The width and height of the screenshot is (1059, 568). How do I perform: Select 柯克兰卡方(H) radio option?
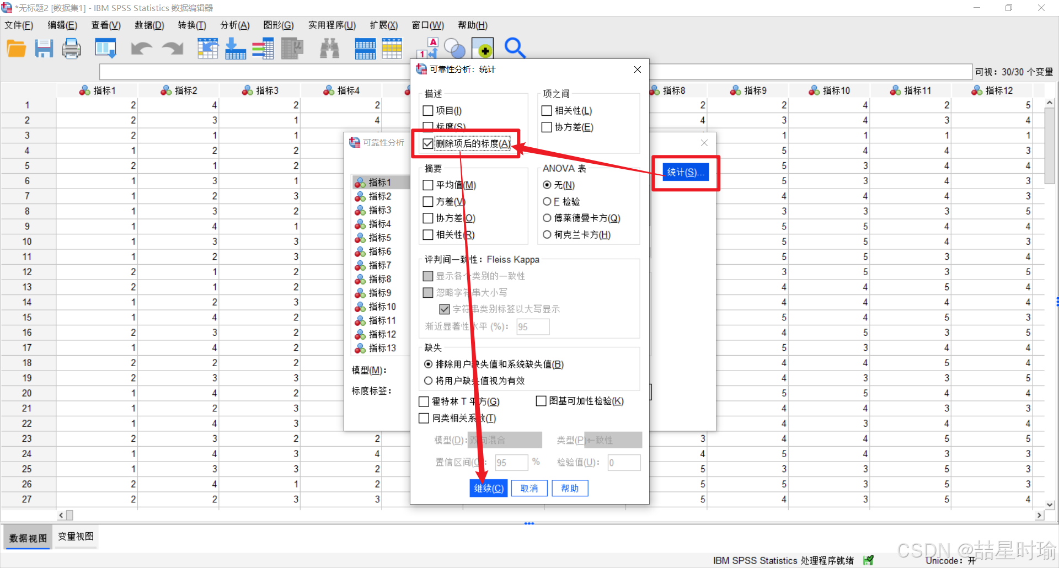(547, 235)
